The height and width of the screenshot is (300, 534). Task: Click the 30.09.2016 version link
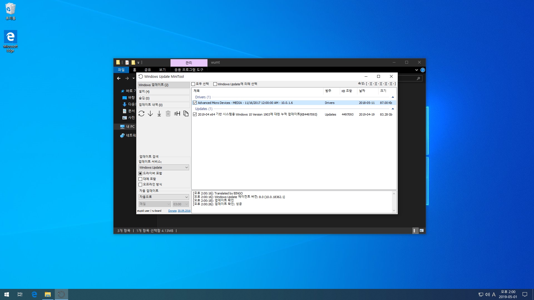point(184,211)
